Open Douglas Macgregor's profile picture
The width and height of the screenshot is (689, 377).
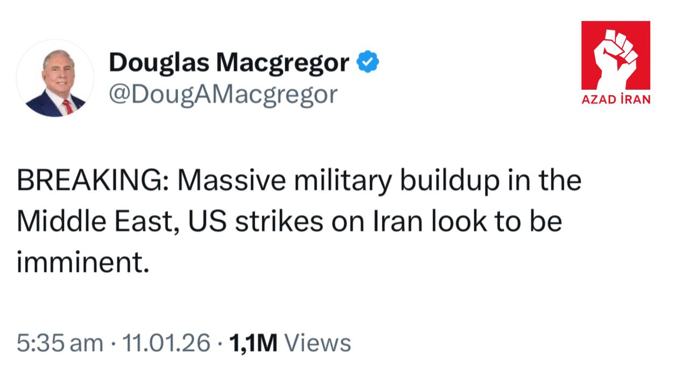[x=55, y=78]
